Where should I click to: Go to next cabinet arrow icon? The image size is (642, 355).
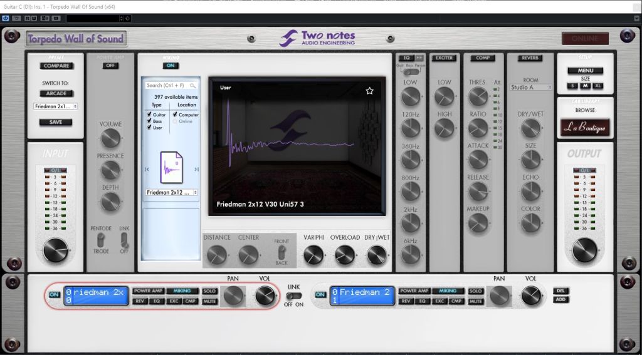[x=196, y=169]
